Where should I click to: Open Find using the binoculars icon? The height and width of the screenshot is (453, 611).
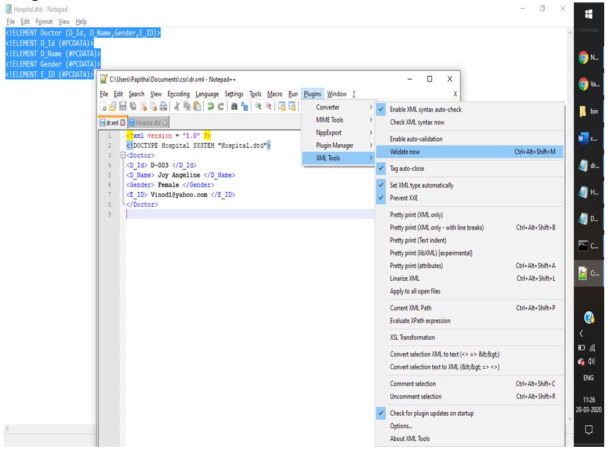tap(235, 106)
